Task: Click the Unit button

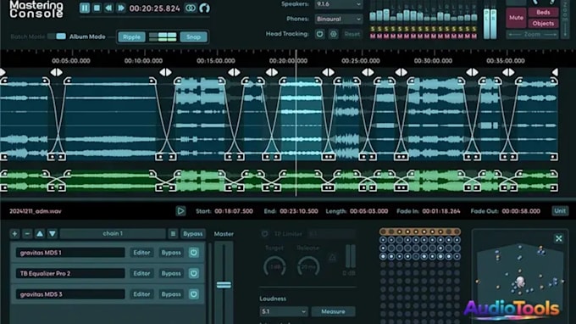Action: (559, 210)
